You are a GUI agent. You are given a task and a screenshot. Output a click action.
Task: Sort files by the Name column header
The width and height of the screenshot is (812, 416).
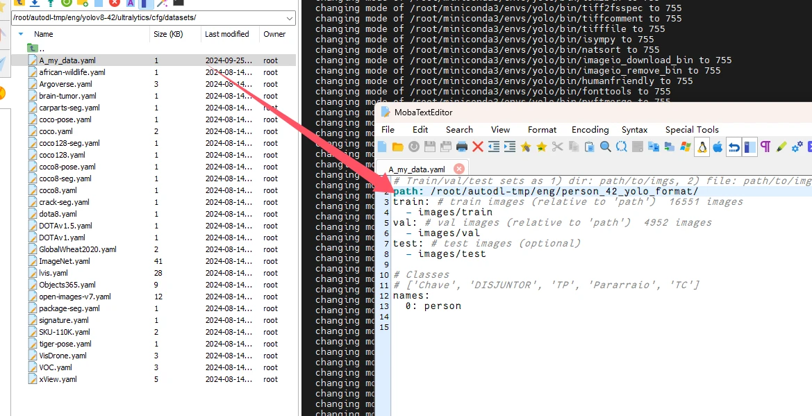(44, 34)
